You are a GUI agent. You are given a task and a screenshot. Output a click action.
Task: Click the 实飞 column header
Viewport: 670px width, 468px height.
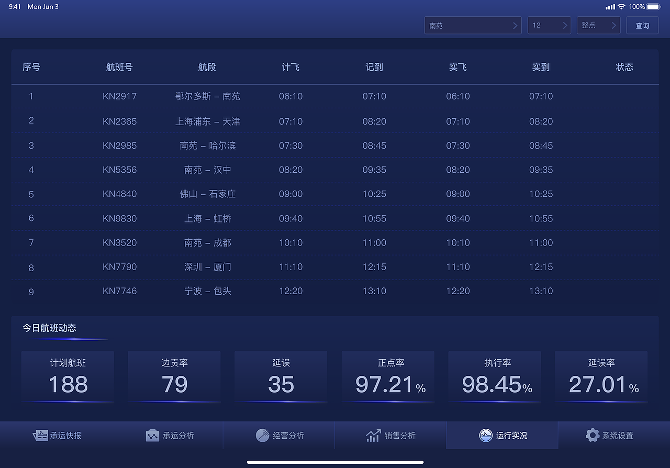[x=457, y=67]
